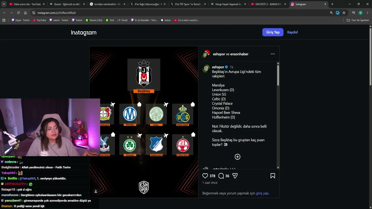
Task: Open the YouTube bookmark
Action: (40, 20)
